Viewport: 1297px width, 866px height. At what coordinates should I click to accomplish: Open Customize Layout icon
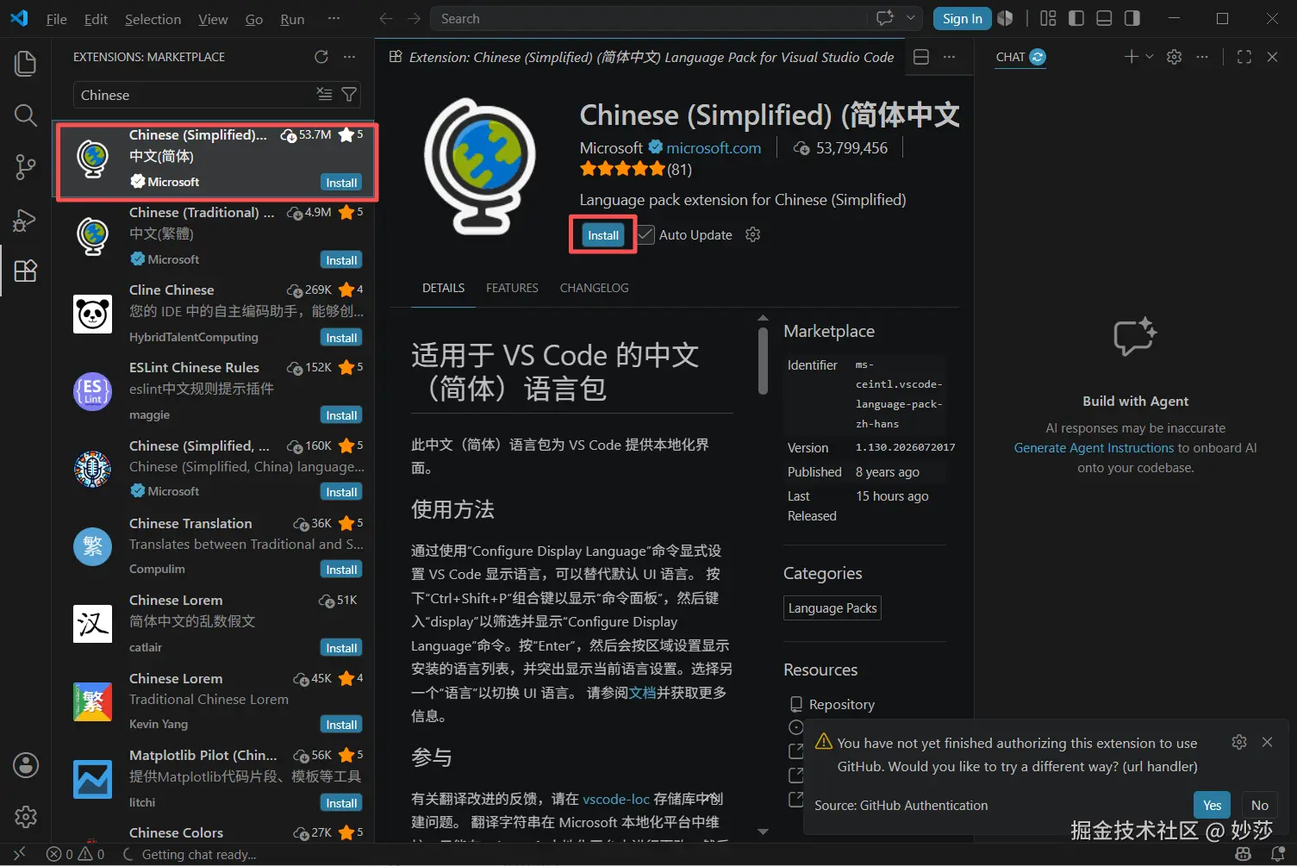point(1048,18)
